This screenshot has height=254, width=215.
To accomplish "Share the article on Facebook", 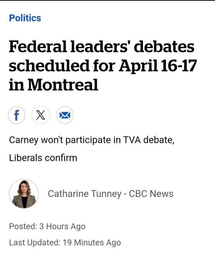I will 17,115.
